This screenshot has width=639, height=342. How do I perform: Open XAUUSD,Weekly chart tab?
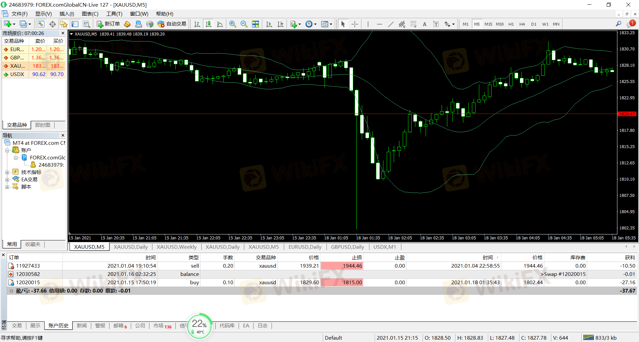(176, 247)
